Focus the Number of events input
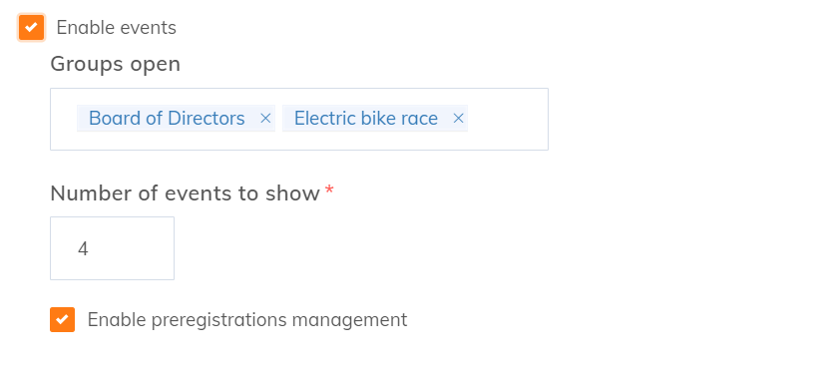The width and height of the screenshot is (833, 375). pyautogui.click(x=112, y=248)
